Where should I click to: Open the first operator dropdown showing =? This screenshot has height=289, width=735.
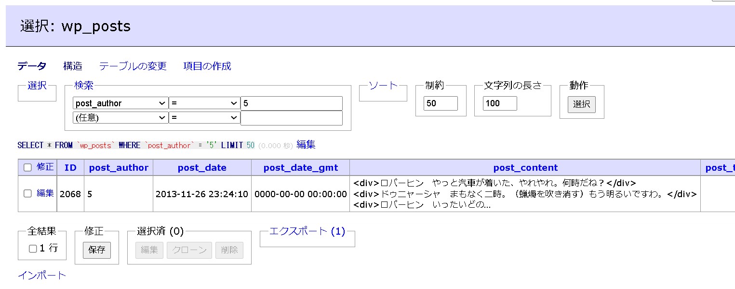click(x=204, y=103)
